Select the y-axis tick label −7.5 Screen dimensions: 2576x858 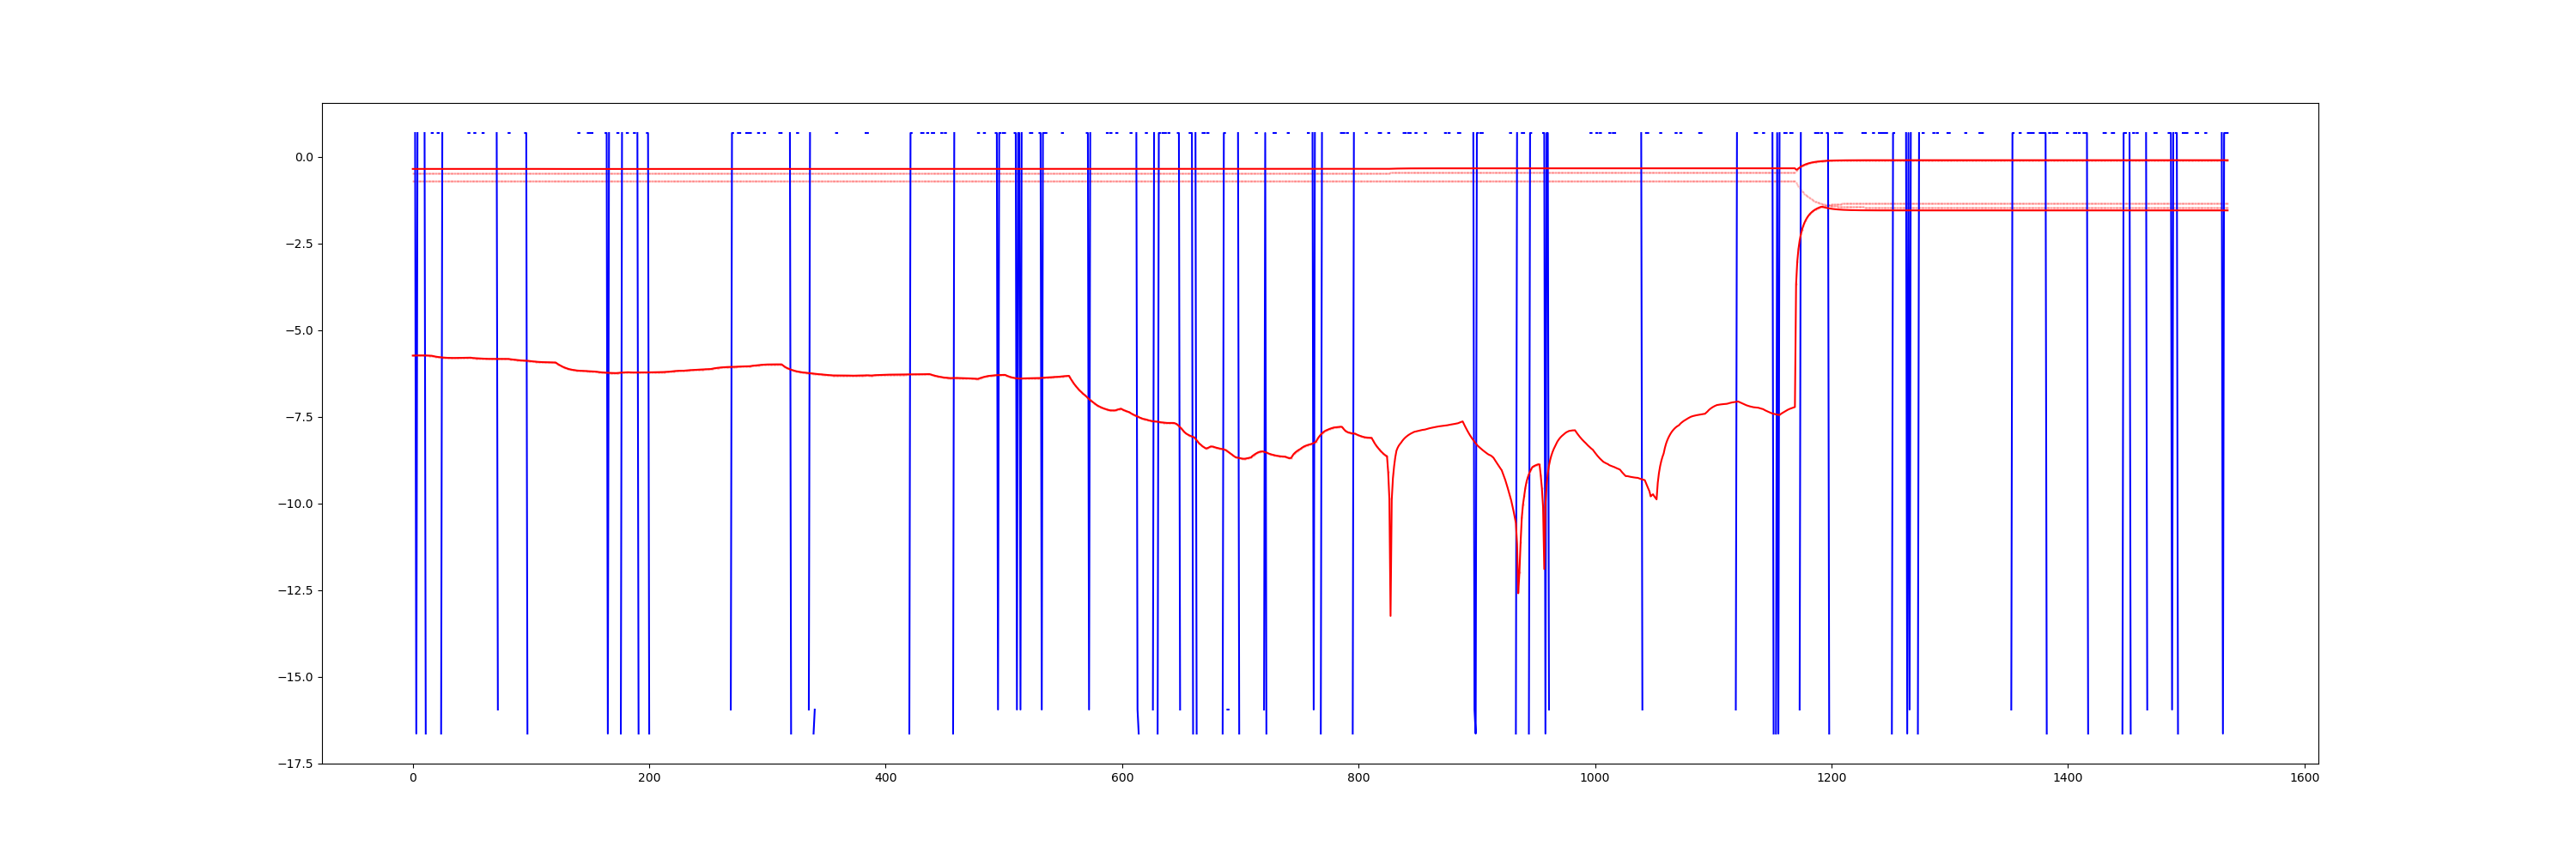point(298,418)
